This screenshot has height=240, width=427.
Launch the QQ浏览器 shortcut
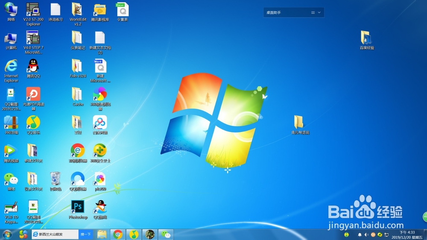coord(78,181)
